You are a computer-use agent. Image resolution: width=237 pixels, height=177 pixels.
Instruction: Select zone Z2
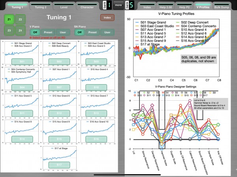[x=20, y=19]
